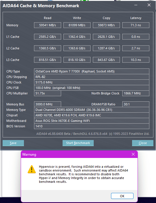Click L3 Cache Copy 843.67 GB/s
This screenshot has width=156, height=203.
[x=106, y=60]
